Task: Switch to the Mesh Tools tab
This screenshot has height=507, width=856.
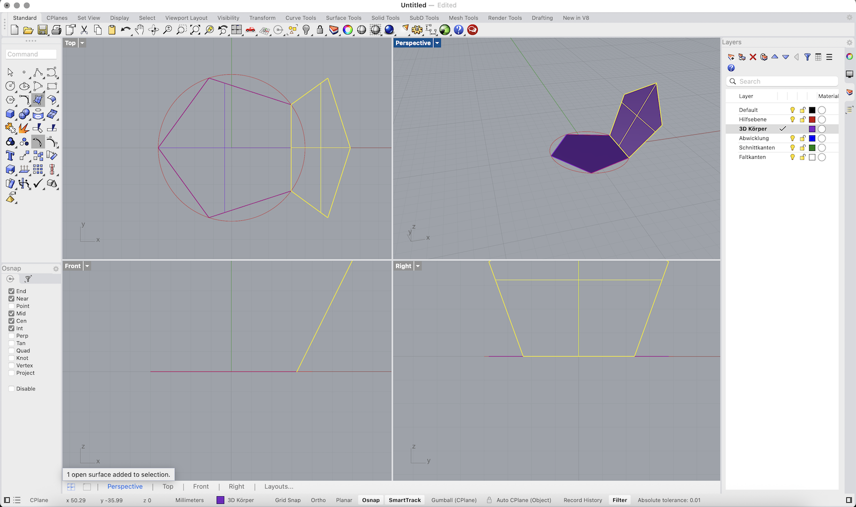Action: pyautogui.click(x=463, y=18)
